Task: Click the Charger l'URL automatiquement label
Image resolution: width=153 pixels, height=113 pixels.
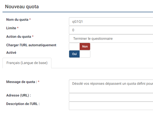Action: point(31,45)
